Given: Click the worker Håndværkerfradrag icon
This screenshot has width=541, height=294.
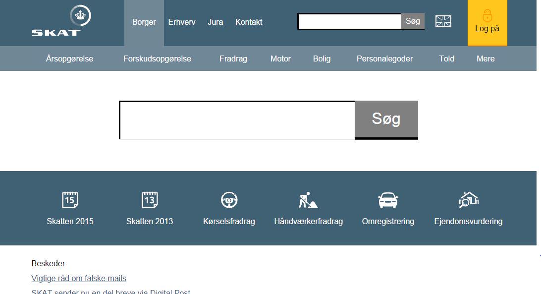Looking at the screenshot, I should pos(308,200).
